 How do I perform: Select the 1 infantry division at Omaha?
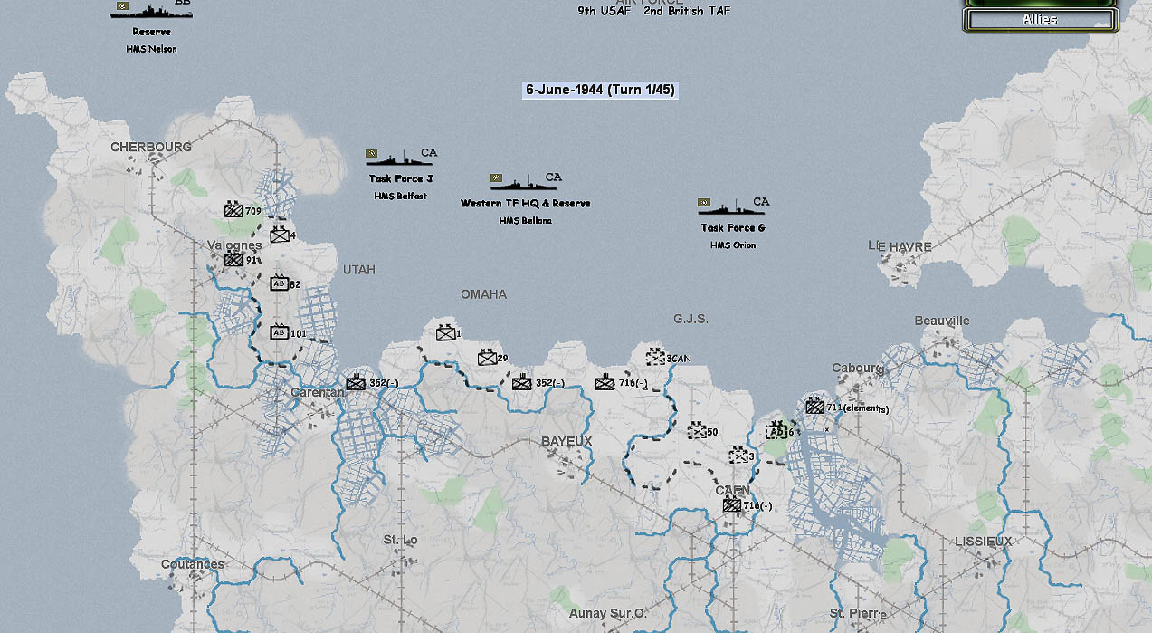444,332
